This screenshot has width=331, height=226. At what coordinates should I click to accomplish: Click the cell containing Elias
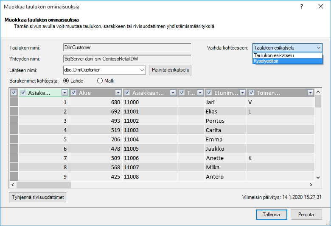225,111
